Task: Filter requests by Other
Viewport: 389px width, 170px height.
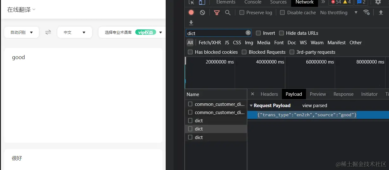Action: tap(356, 43)
